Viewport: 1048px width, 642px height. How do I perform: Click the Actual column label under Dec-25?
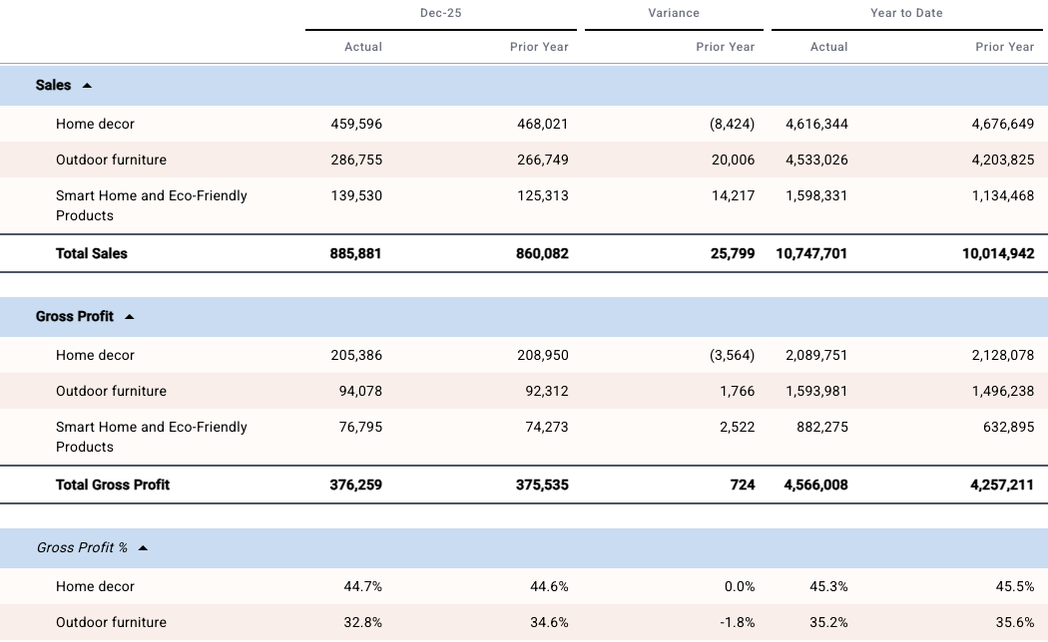tap(363, 47)
